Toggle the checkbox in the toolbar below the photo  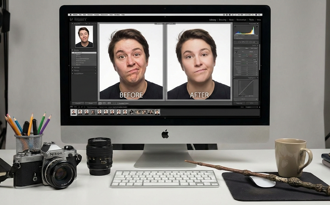[x=118, y=103]
